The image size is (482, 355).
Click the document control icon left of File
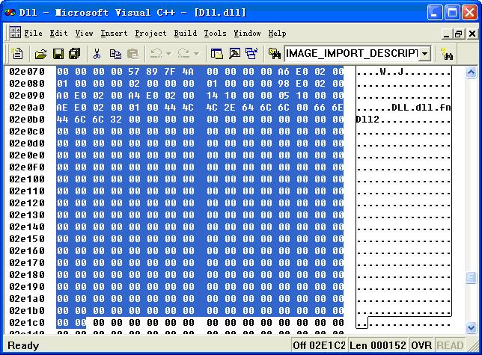point(15,32)
